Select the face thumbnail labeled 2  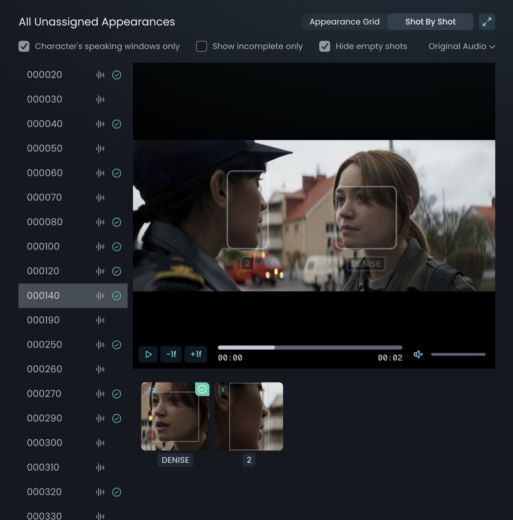click(x=249, y=416)
